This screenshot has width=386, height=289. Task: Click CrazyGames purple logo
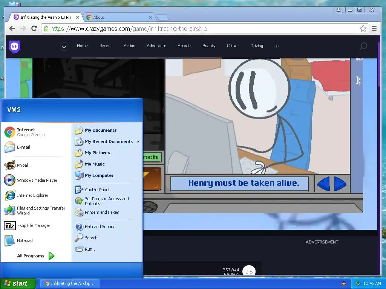pyautogui.click(x=15, y=46)
